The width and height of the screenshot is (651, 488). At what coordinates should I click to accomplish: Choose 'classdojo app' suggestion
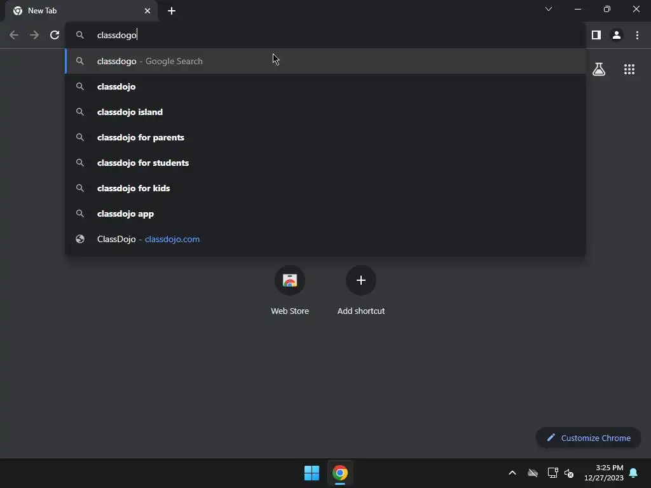[325, 213]
